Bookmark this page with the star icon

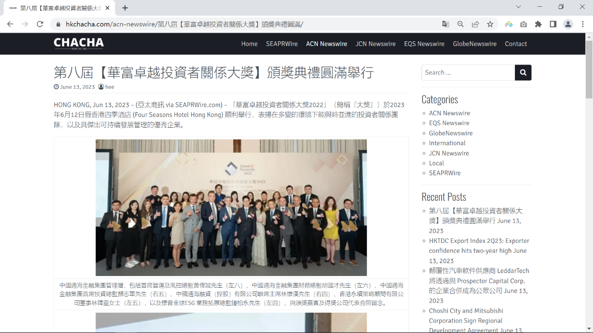point(490,24)
